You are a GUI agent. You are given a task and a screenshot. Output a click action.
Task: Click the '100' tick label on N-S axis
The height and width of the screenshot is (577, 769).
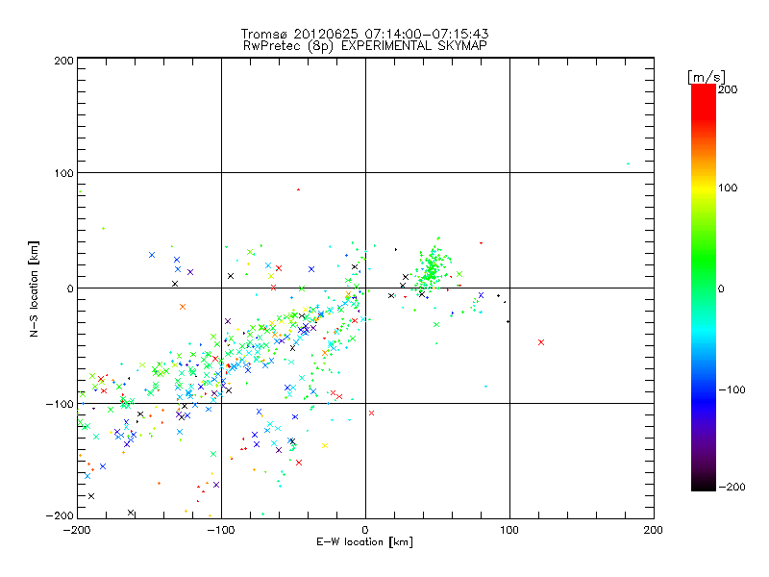[x=63, y=173]
